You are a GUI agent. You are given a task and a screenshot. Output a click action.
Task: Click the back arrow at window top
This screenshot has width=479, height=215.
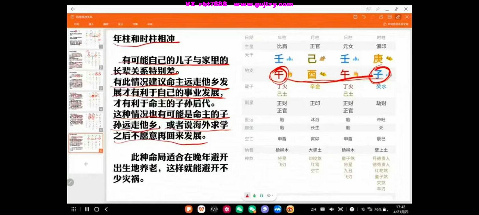coord(73,9)
